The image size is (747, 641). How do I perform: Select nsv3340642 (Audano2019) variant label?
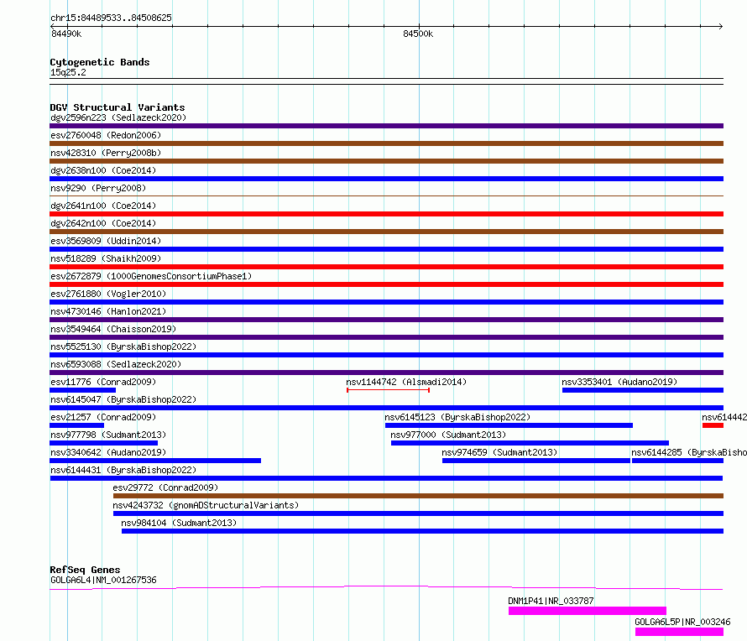click(x=108, y=452)
